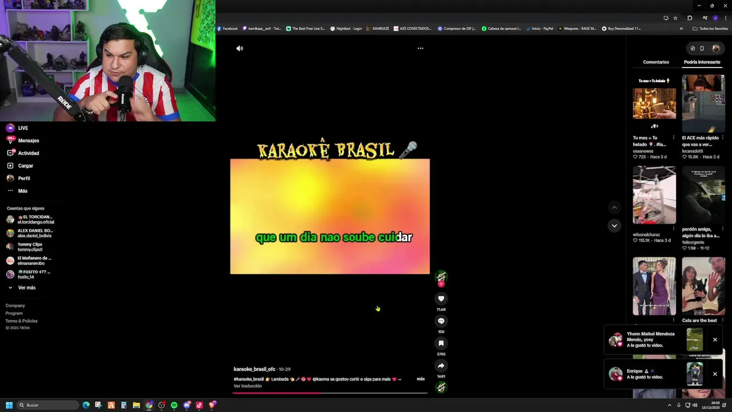This screenshot has height=412, width=732.
Task: Open the 'perdón amiga' video thumbnail
Action: point(703,195)
